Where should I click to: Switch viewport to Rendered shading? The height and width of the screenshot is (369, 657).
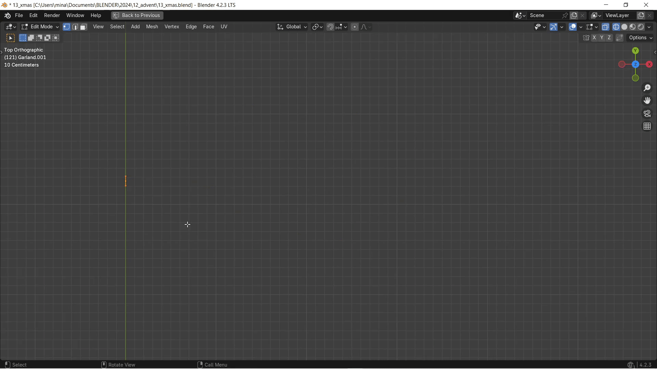pos(642,27)
